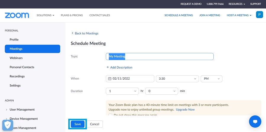Select Meetings in the sidebar

pyautogui.click(x=33, y=49)
